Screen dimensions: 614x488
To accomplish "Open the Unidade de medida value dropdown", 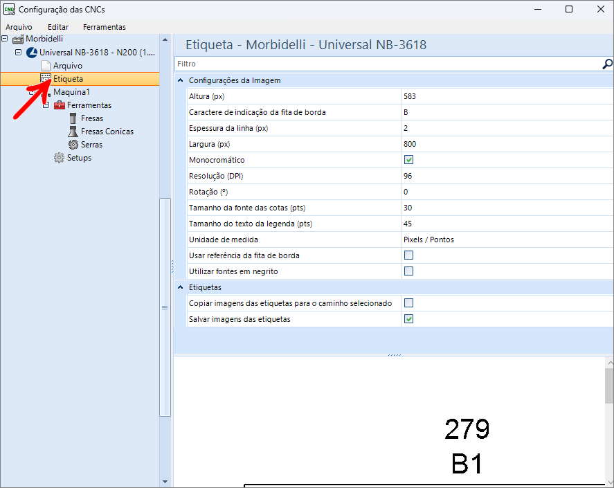I will [507, 240].
